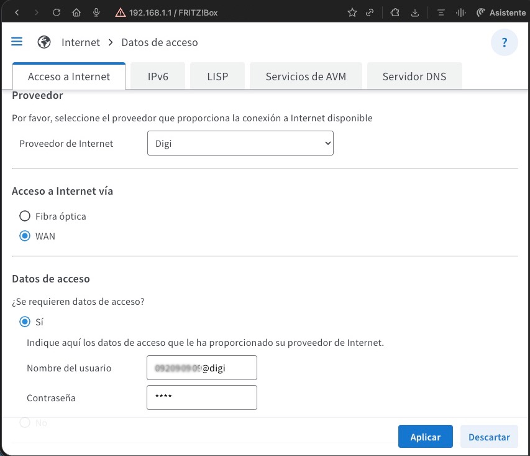Reload the FRITZ!Box page
This screenshot has width=530, height=456.
point(57,13)
